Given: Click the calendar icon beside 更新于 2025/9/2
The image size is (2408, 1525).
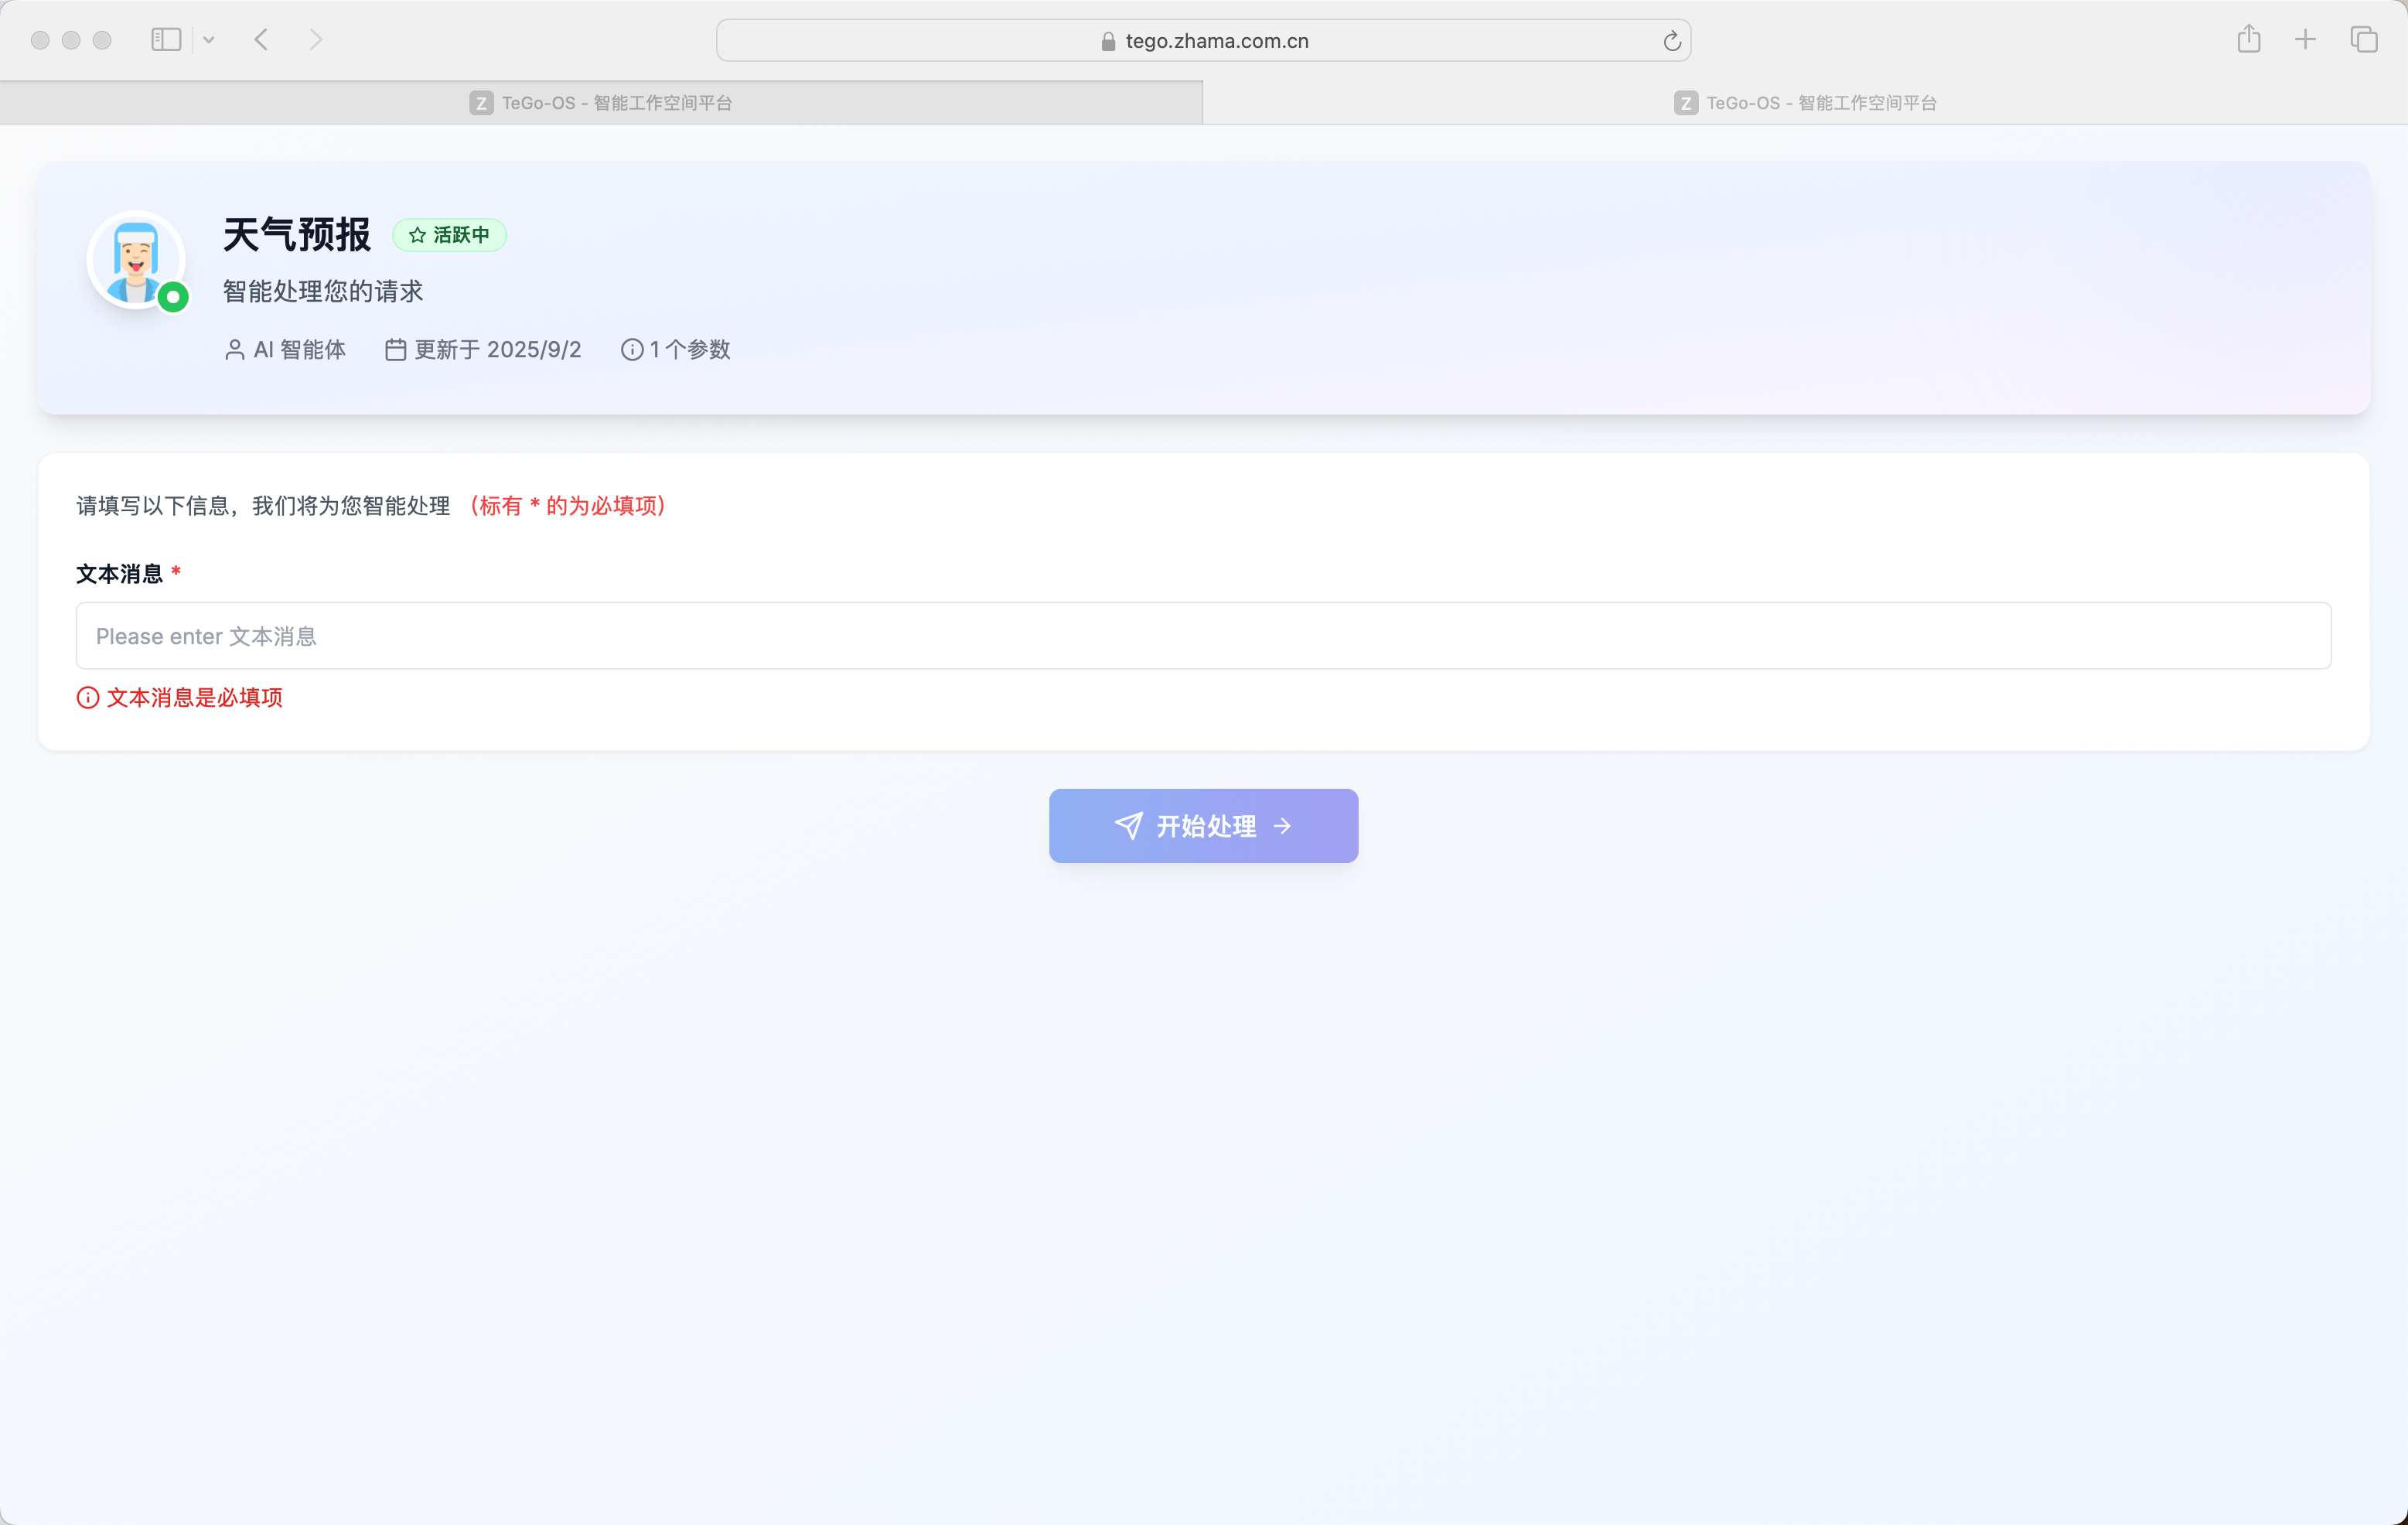Looking at the screenshot, I should pos(395,350).
